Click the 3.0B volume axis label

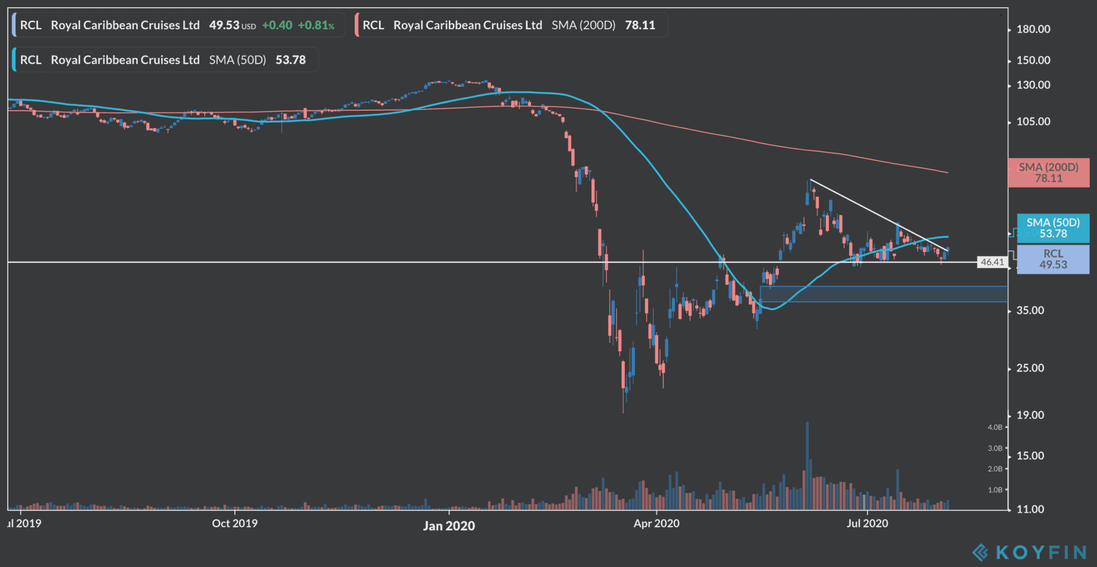[995, 449]
